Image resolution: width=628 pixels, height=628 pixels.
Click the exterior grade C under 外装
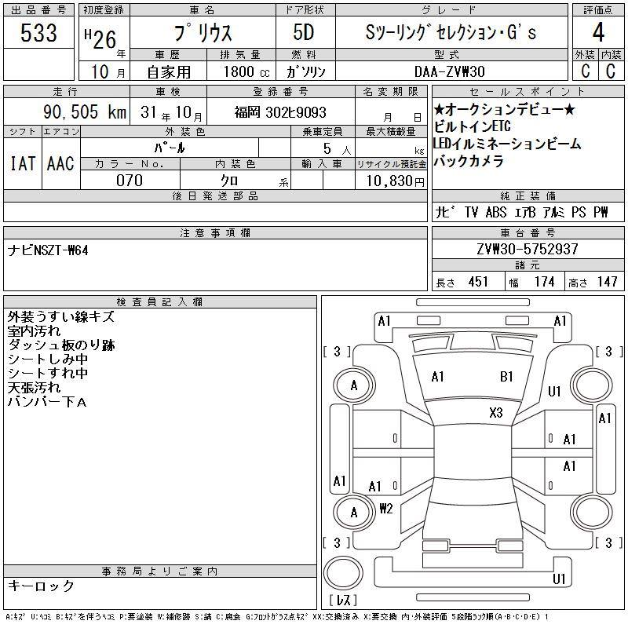pyautogui.click(x=585, y=71)
